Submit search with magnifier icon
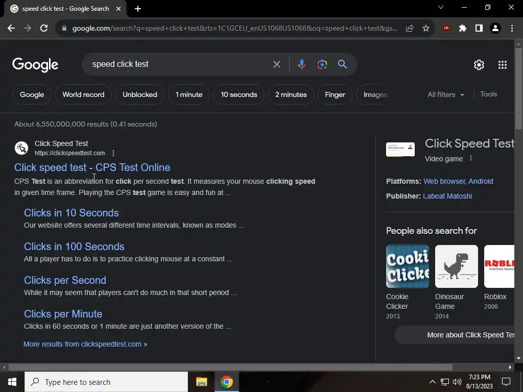This screenshot has height=392, width=523. [342, 64]
